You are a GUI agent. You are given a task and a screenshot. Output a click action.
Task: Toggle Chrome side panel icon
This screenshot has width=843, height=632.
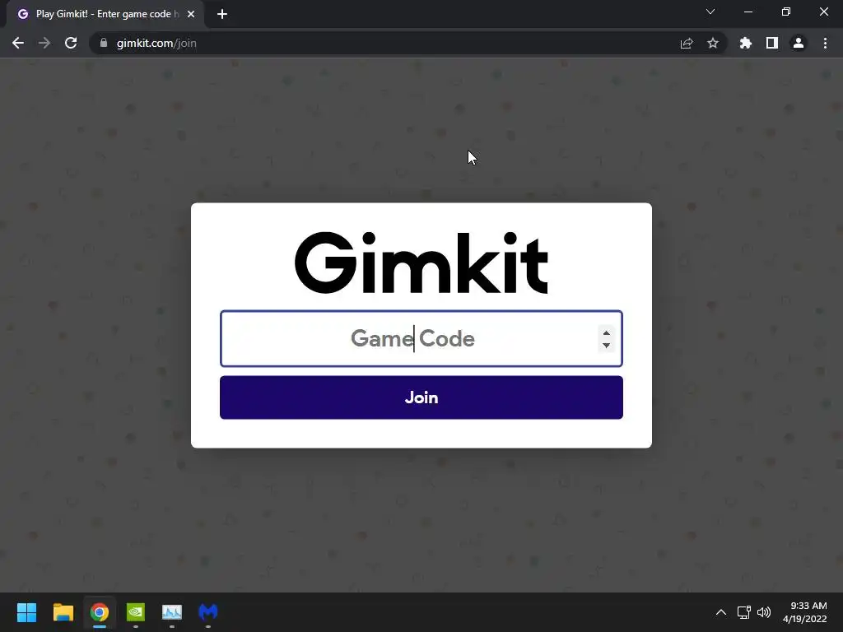pos(772,43)
